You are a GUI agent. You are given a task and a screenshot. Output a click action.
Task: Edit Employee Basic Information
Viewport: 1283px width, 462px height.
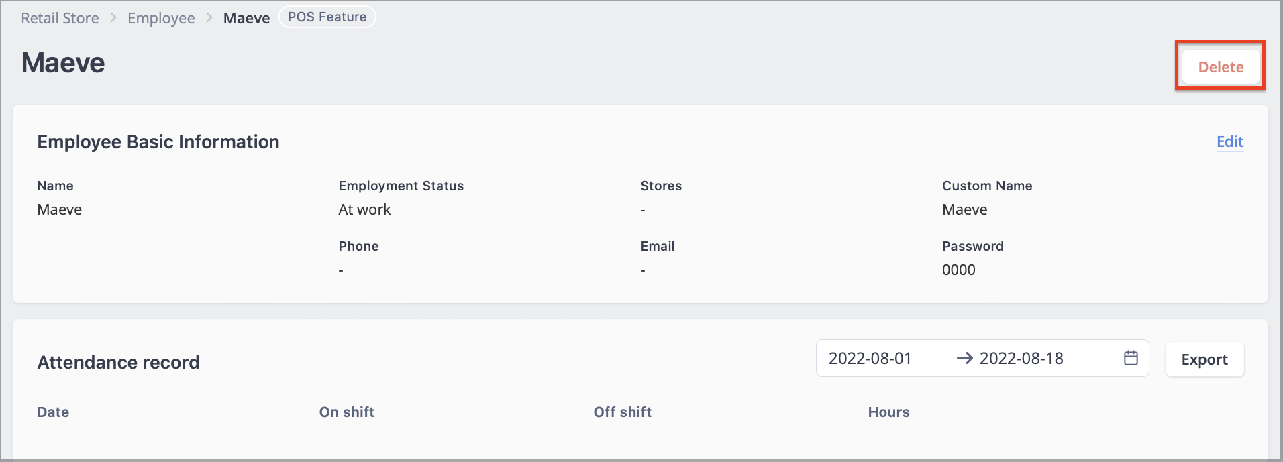point(1230,141)
